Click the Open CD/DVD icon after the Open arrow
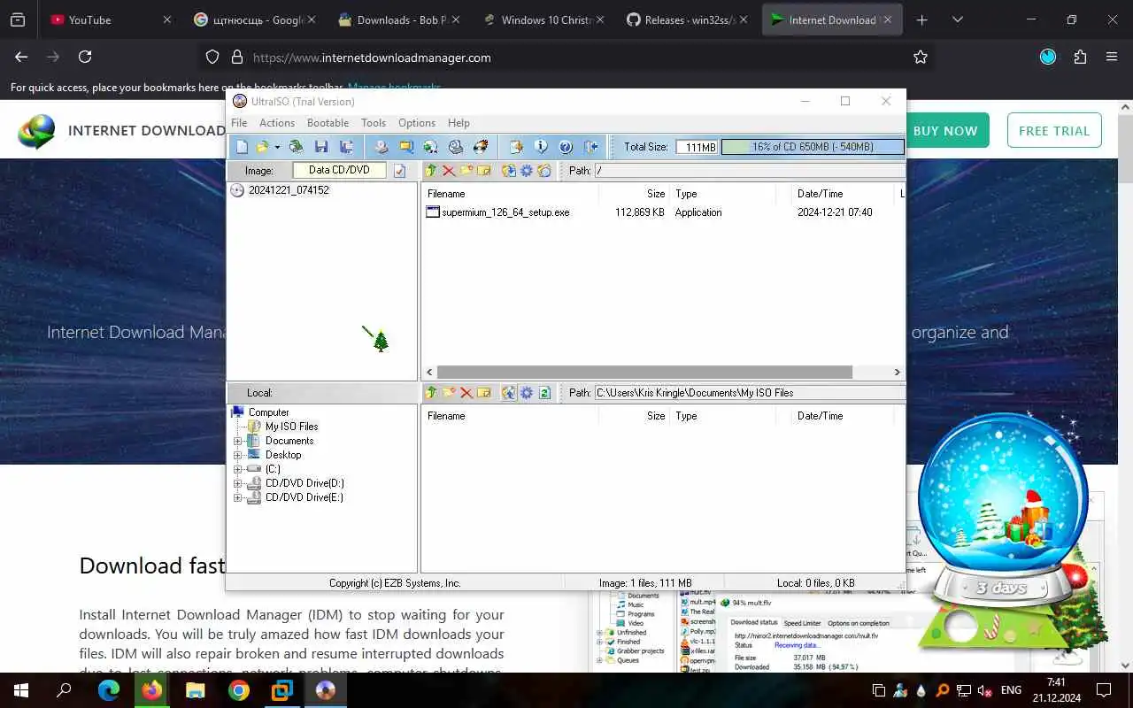 297,147
